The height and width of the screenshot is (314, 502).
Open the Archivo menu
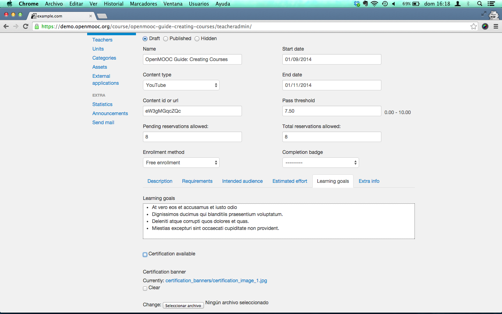(54, 4)
